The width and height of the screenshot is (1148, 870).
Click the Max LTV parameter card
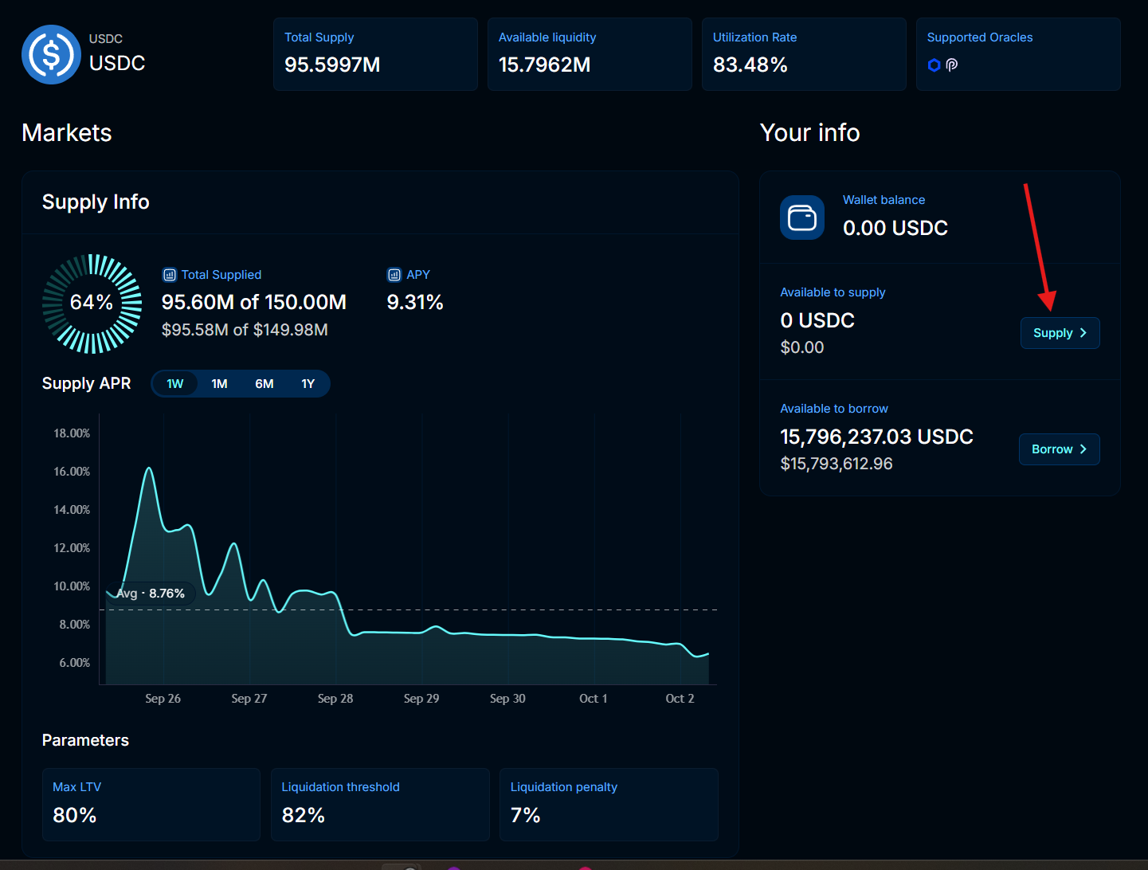tap(151, 804)
